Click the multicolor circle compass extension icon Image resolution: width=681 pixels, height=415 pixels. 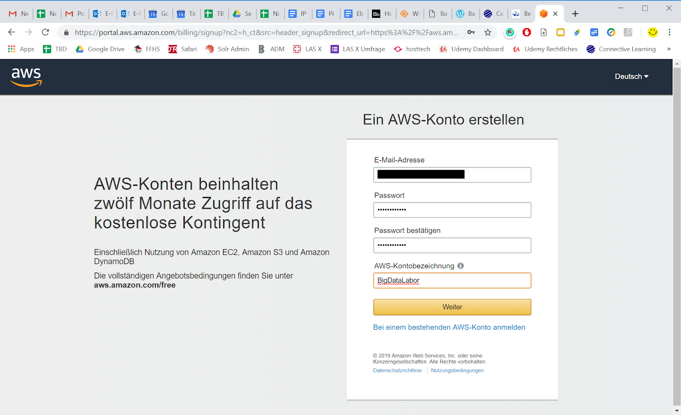point(611,32)
